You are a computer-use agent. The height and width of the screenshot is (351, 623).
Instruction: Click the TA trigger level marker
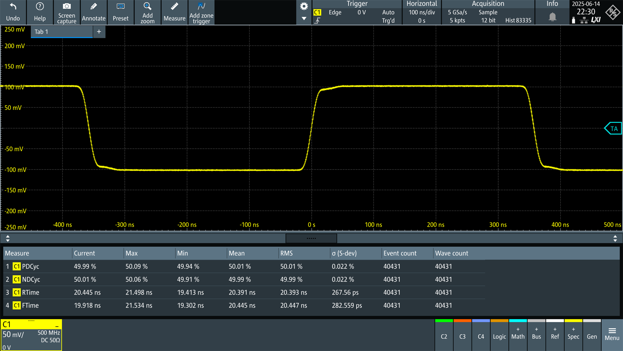pyautogui.click(x=613, y=129)
